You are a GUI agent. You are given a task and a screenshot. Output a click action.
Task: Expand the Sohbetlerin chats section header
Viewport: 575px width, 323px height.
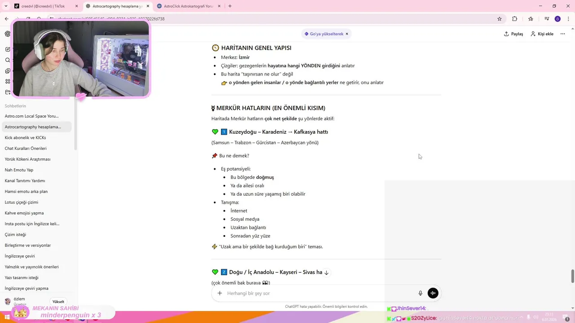tap(15, 106)
